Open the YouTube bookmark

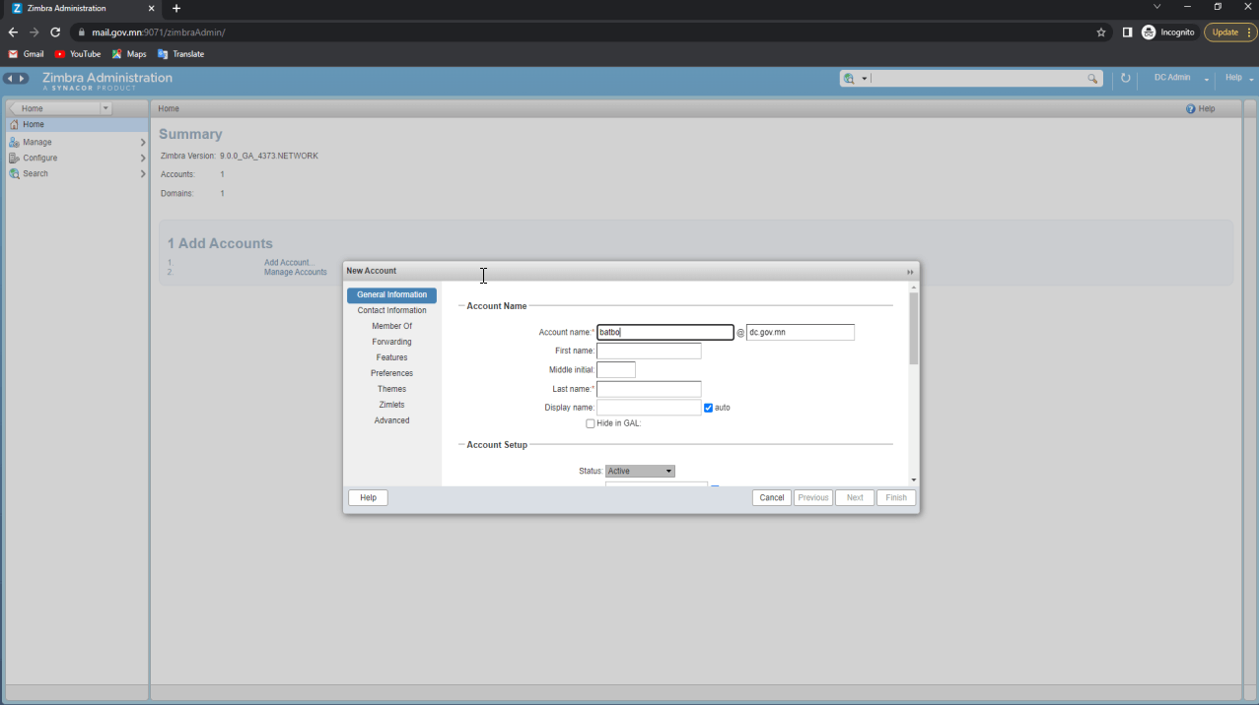78,54
